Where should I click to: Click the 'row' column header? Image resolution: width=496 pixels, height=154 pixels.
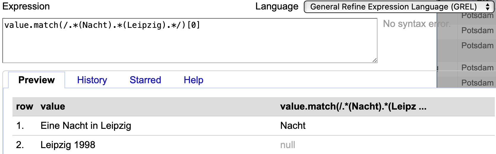25,106
